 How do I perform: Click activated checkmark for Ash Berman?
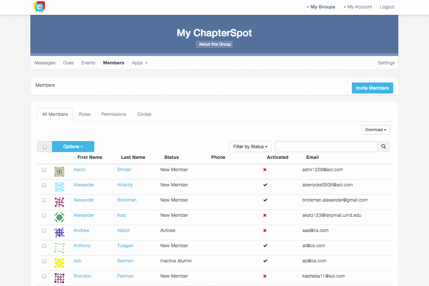(x=265, y=261)
